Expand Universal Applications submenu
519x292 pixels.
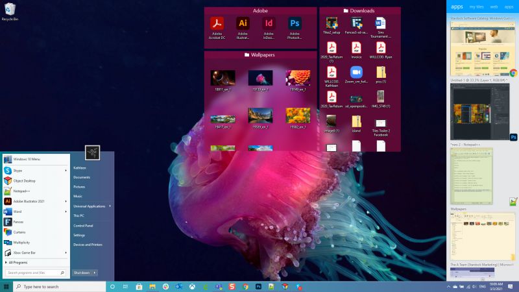[110, 206]
